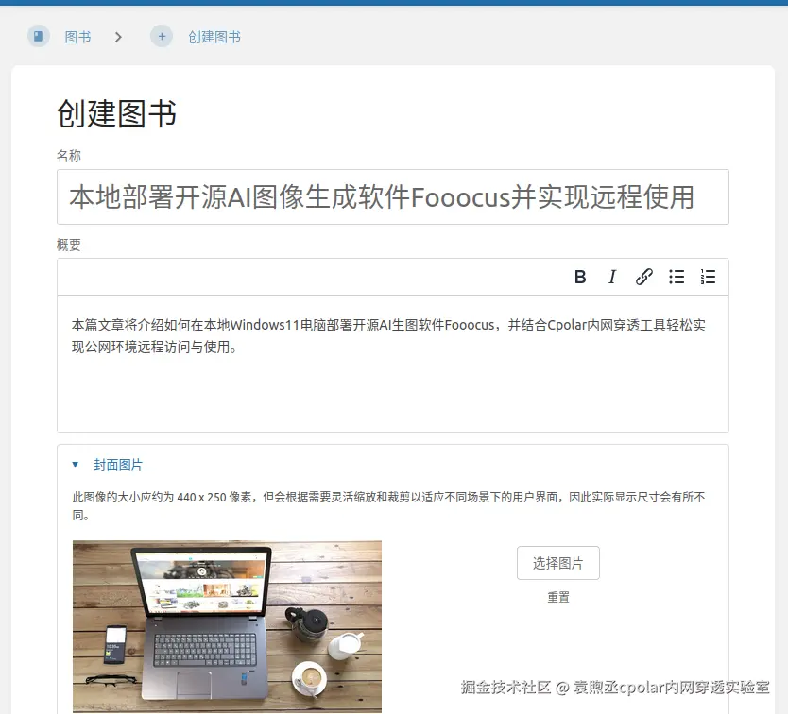Screen dimensions: 788x714
Task: Click the 概要 field label
Action: pos(69,246)
